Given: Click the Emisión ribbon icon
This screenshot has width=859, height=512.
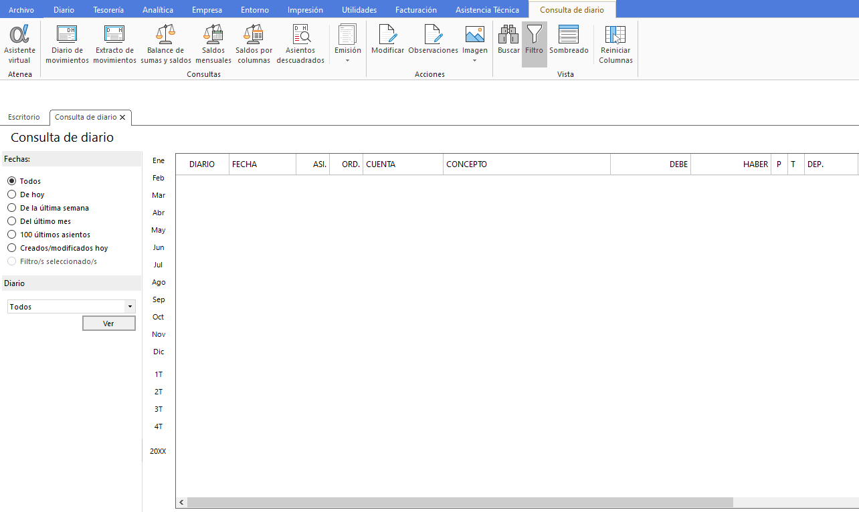Looking at the screenshot, I should [x=348, y=35].
